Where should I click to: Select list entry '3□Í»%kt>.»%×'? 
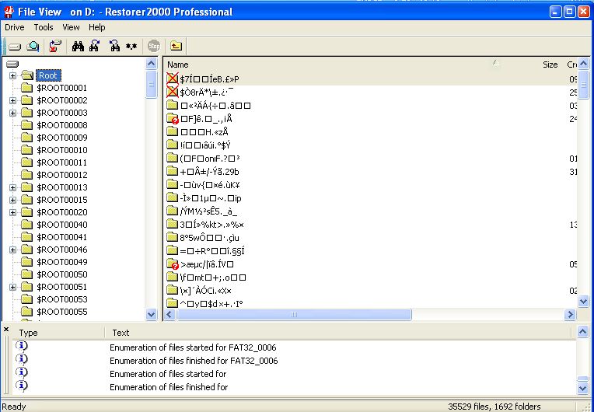pyautogui.click(x=212, y=225)
